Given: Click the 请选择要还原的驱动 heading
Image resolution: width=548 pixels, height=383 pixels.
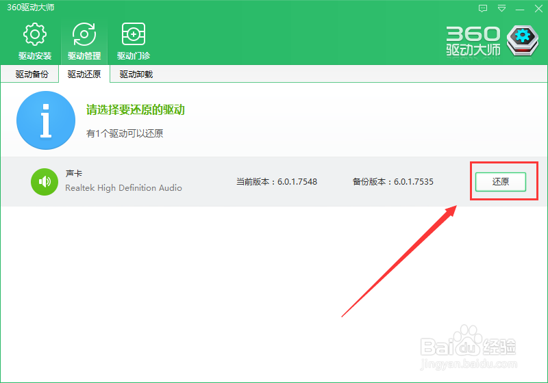Looking at the screenshot, I should (x=135, y=110).
